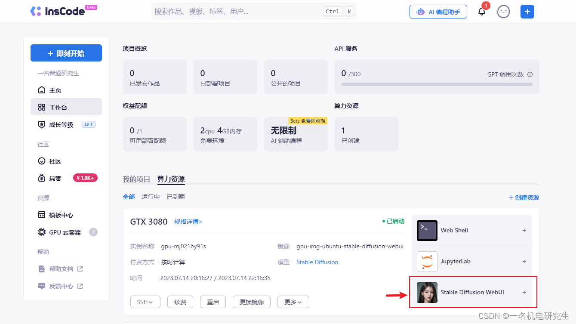
Task: Click the 反馈中心 chat icon
Action: tap(42, 286)
